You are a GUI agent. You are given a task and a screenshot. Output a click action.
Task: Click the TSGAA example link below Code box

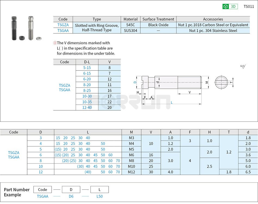42,196
